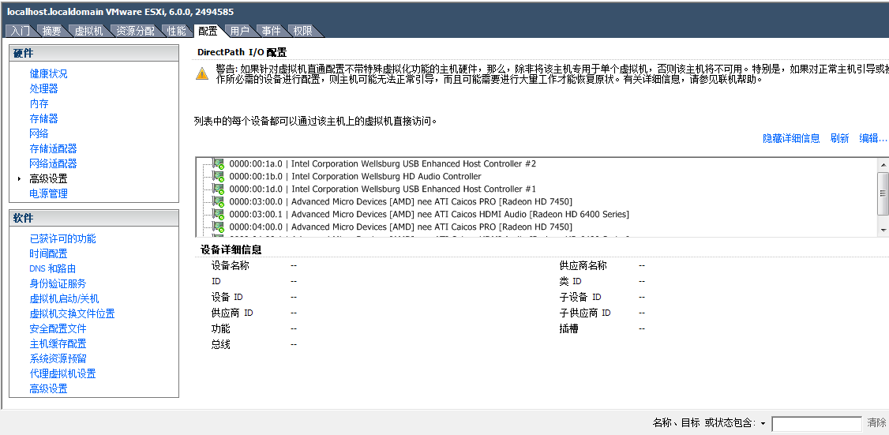Switch to the 事件 tab

tap(271, 32)
